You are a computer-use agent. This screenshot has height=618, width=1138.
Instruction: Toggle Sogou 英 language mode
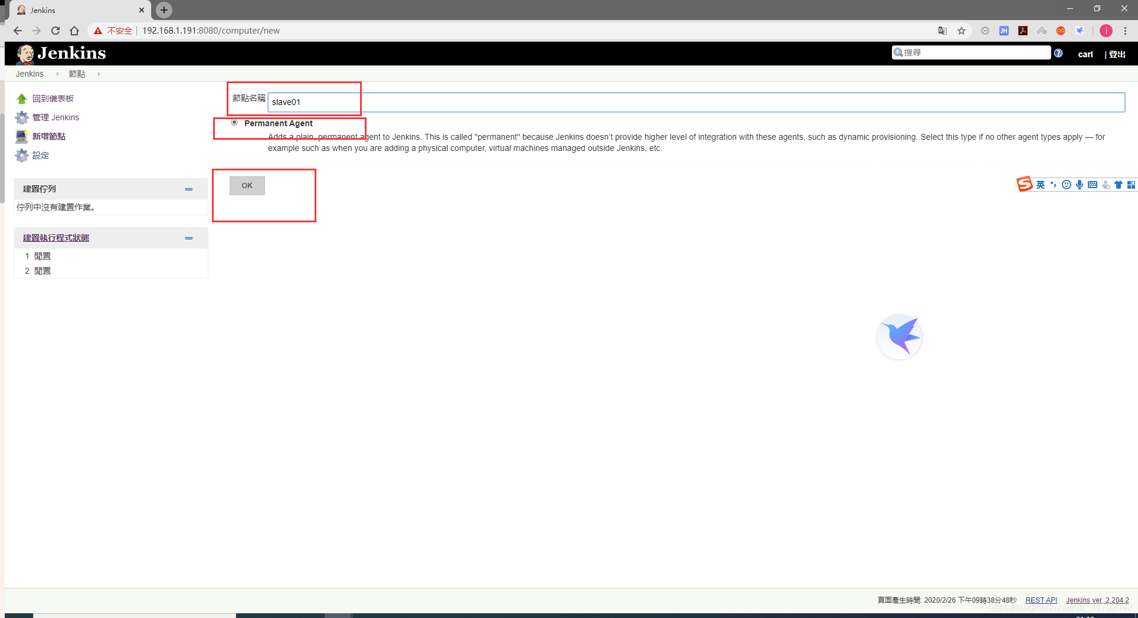1040,185
